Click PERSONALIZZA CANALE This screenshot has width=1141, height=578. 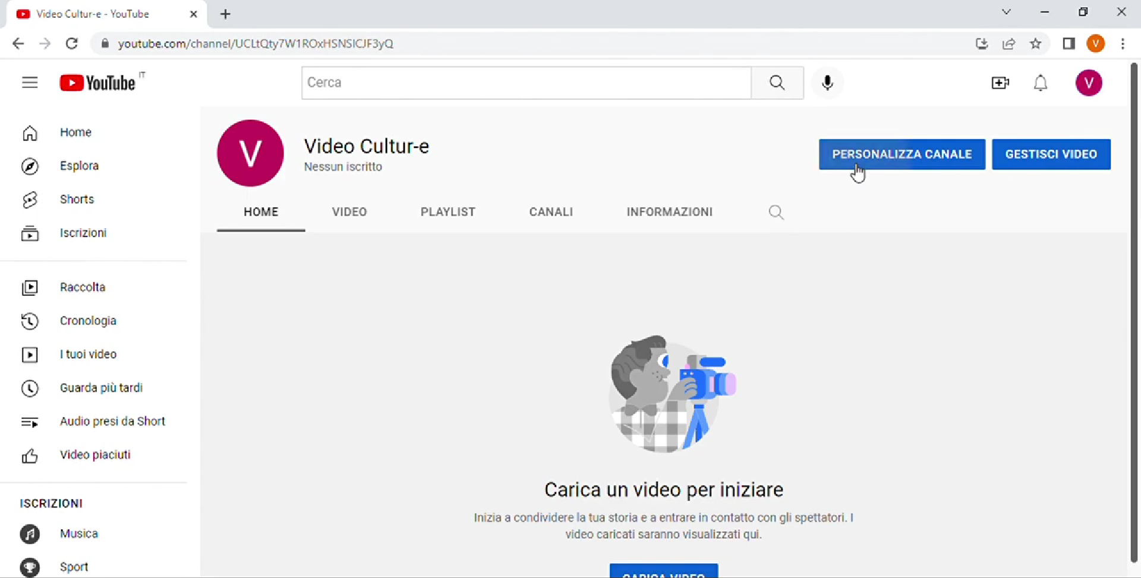[902, 154]
